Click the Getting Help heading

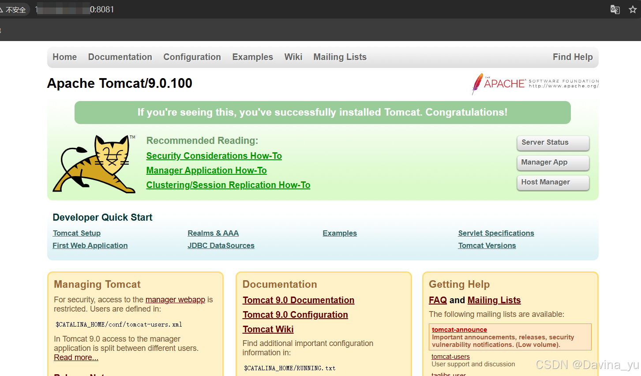[x=459, y=284]
